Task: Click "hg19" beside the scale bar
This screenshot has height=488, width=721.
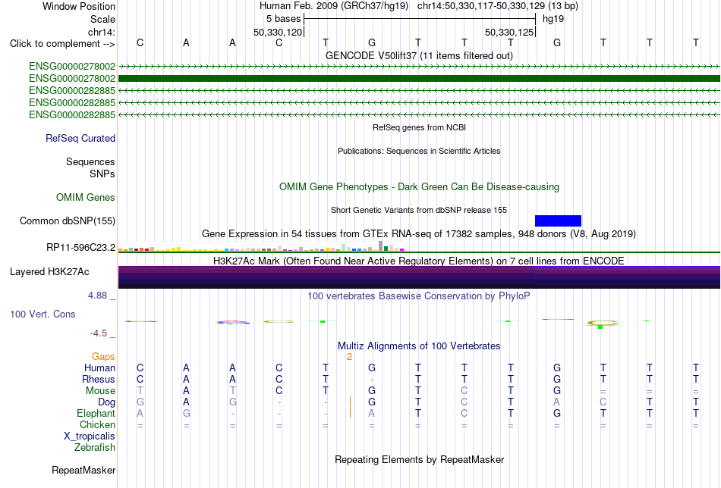Action: [x=553, y=19]
